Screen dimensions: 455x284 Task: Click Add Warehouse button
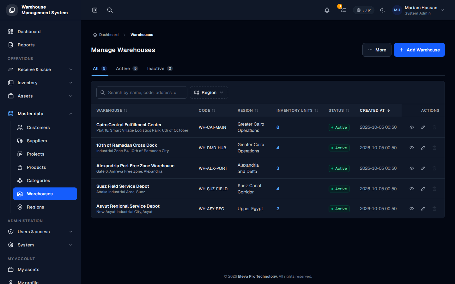point(419,50)
